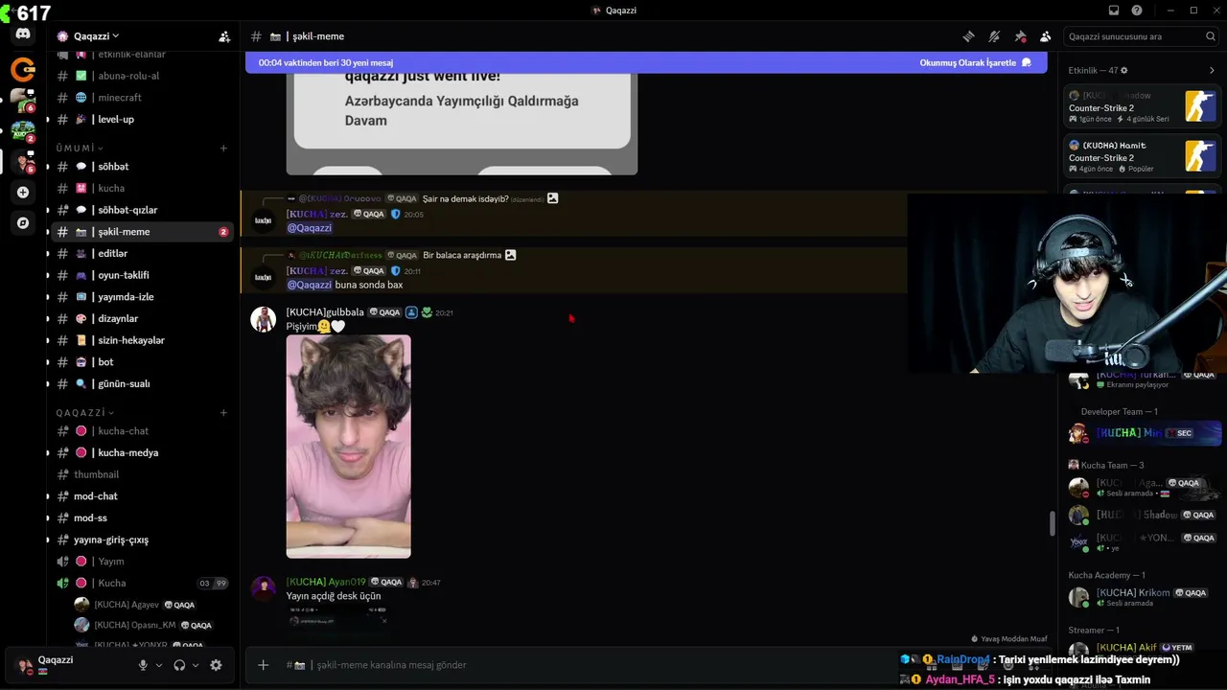
Task: Click the @Qaqazzi mention above 'buna sonda bax'
Action: 310,285
